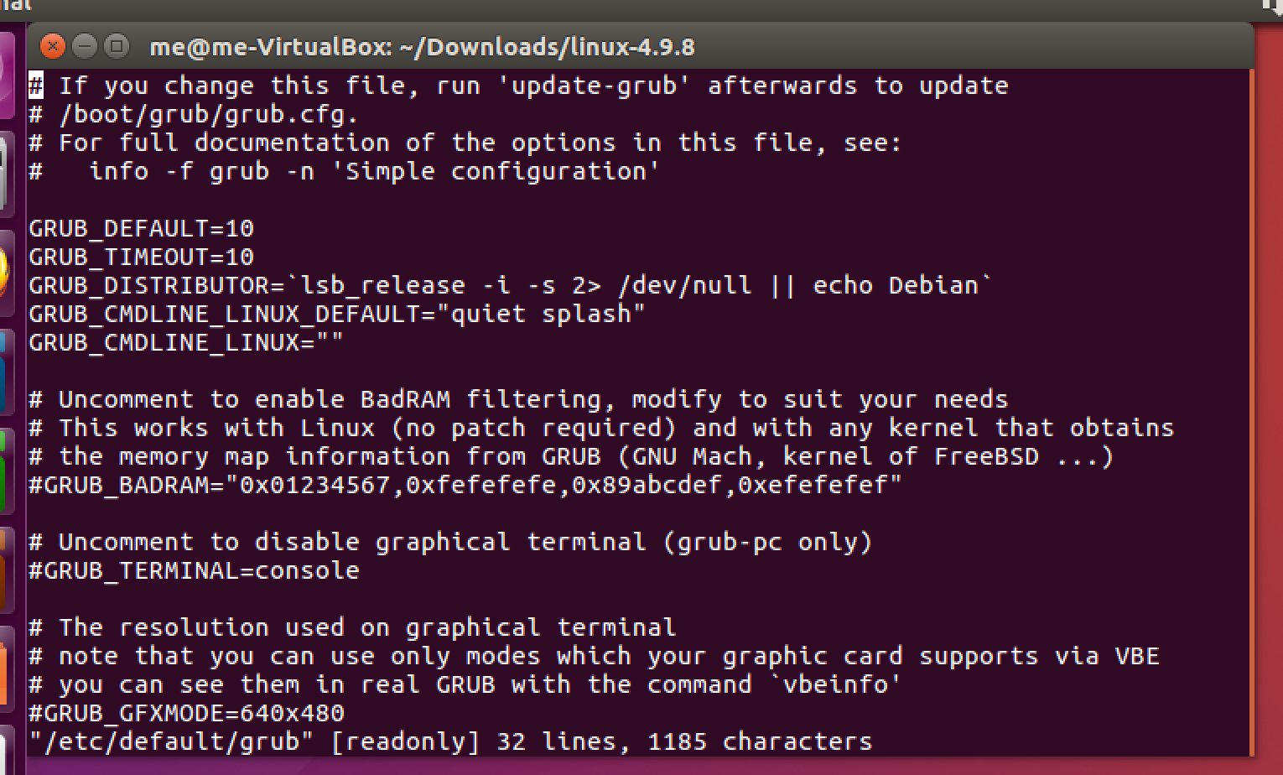Click the terminal's right-edge scrollbar

[x=1249, y=413]
